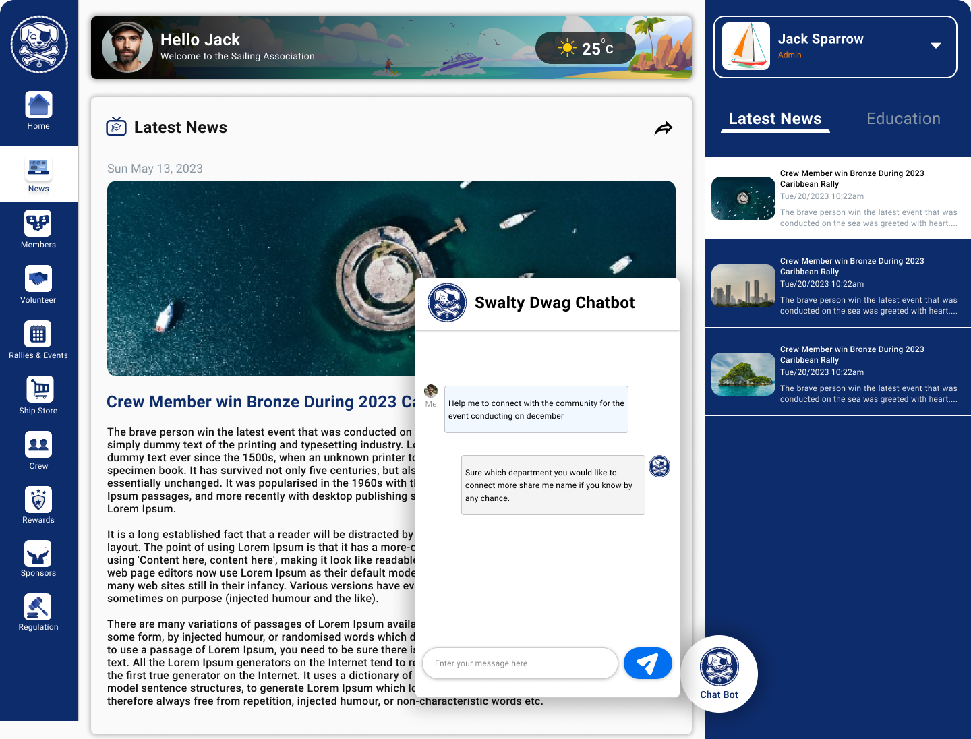Open the news item with island thumbnail
This screenshot has width=971, height=739.
pos(837,374)
